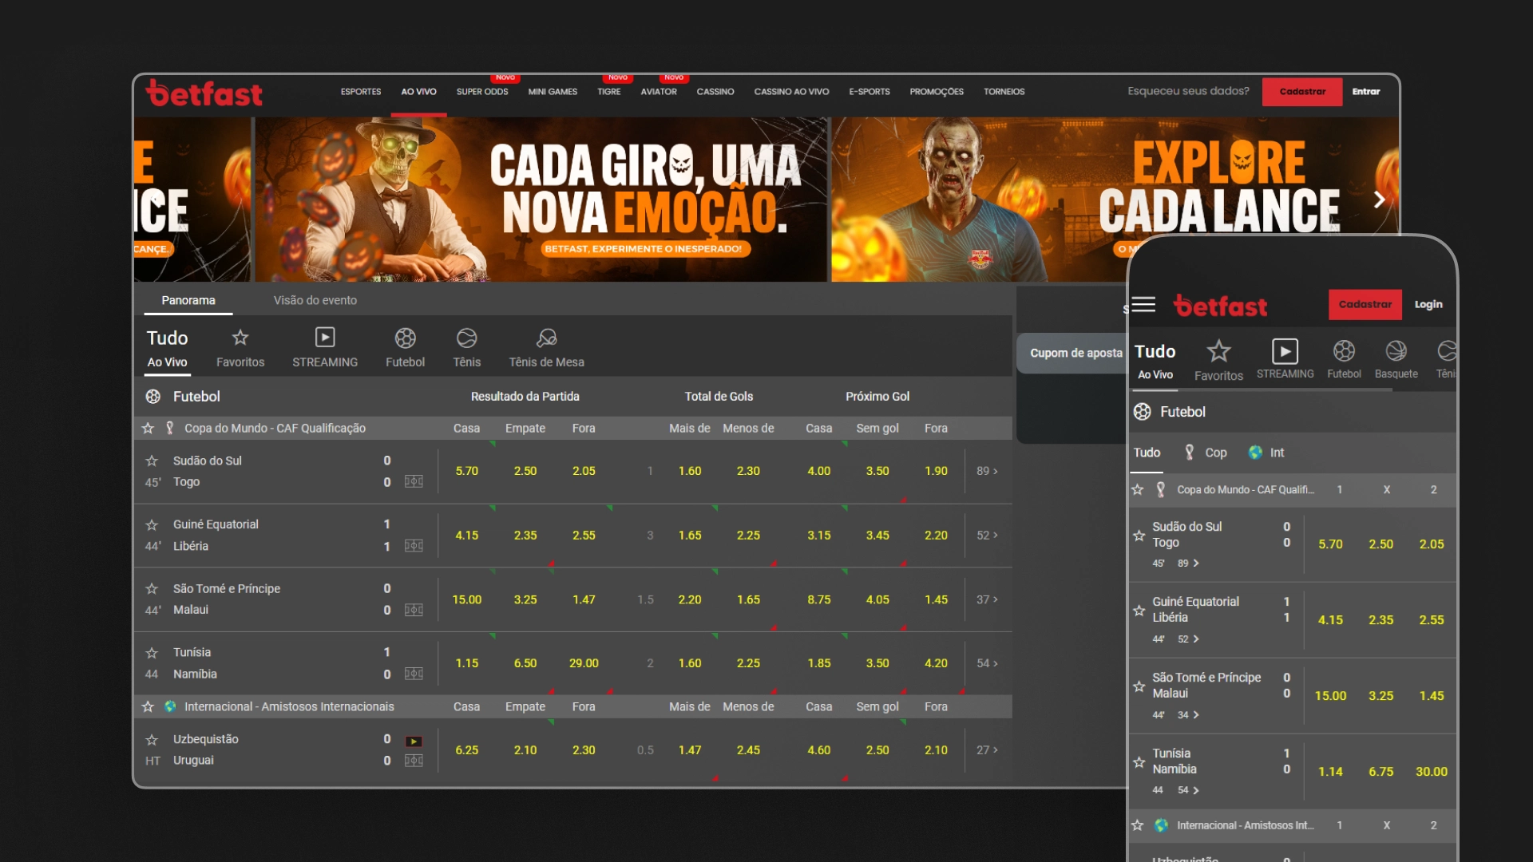Expand the 89 additional markets for Sudão do Sul
Viewport: 1533px width, 862px height.
point(987,471)
